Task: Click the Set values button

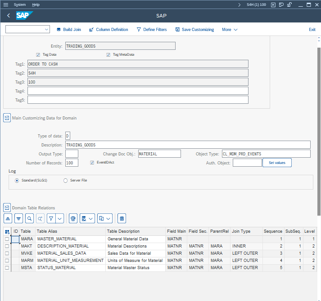Action: tap(277, 163)
